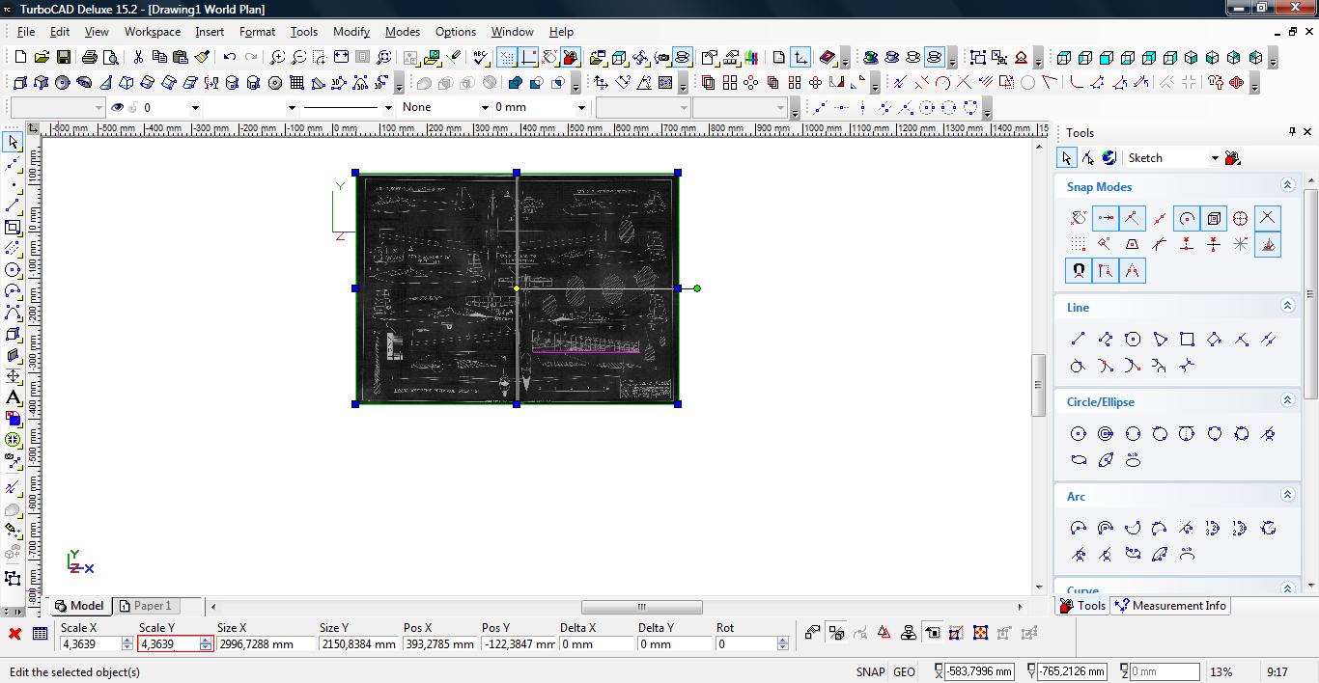This screenshot has width=1319, height=683.
Task: Click the spell check ABC icon
Action: [x=480, y=57]
